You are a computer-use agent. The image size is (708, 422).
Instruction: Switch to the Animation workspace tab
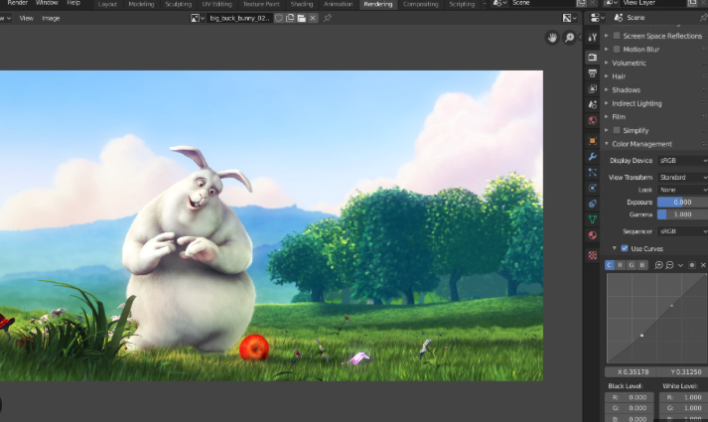(339, 4)
